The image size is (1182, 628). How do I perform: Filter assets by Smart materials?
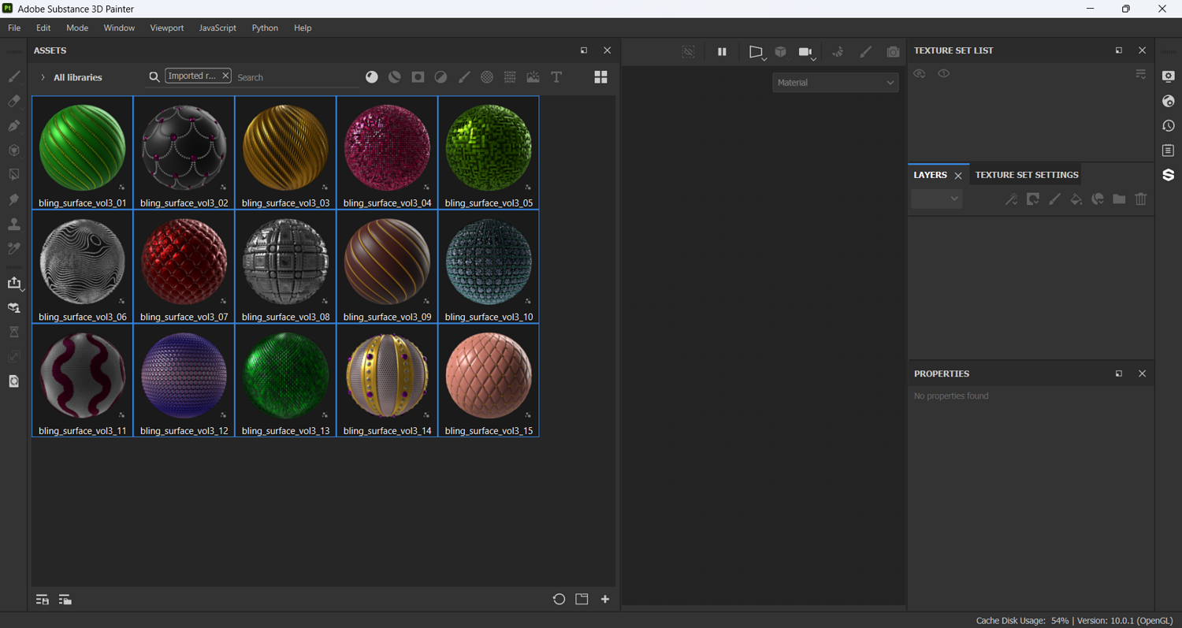395,76
